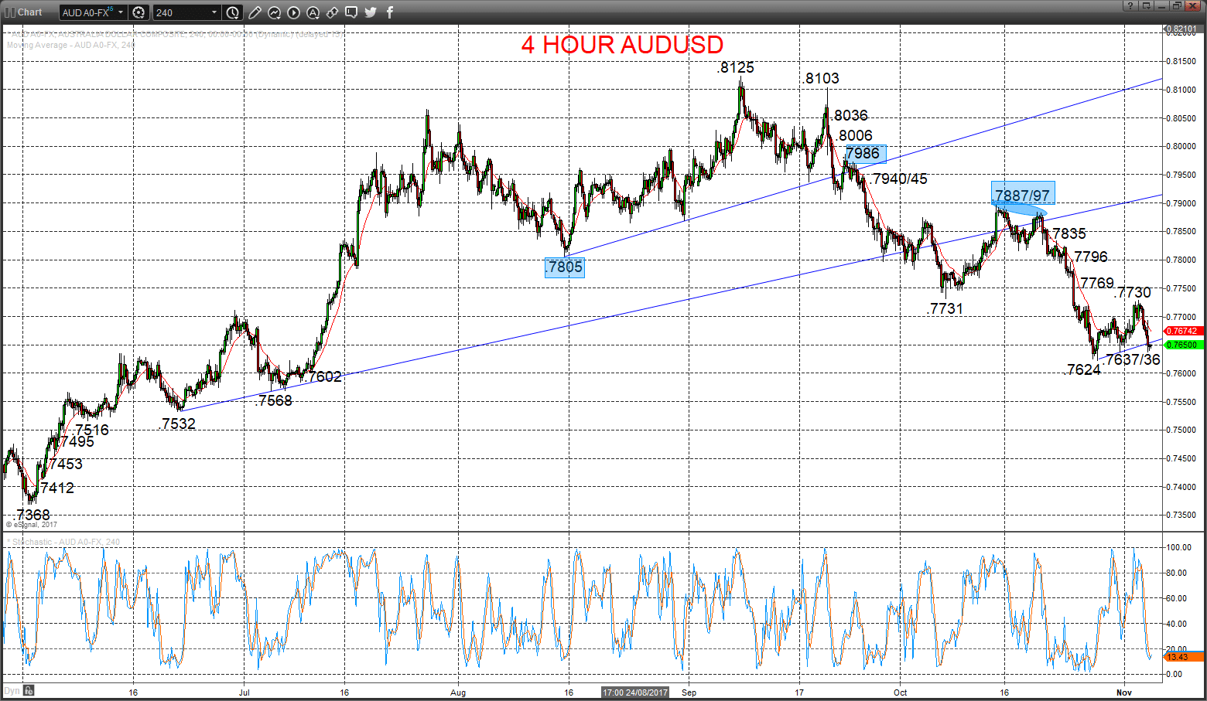This screenshot has height=701, width=1207.
Task: Share chart via Twitter icon
Action: pyautogui.click(x=371, y=12)
